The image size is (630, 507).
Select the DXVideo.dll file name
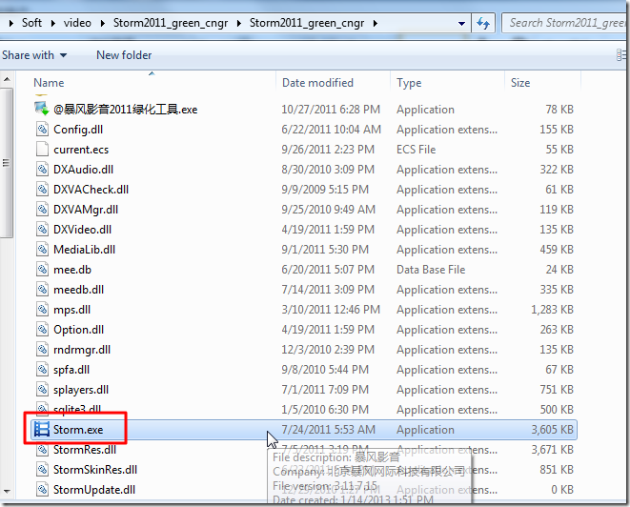pyautogui.click(x=82, y=230)
